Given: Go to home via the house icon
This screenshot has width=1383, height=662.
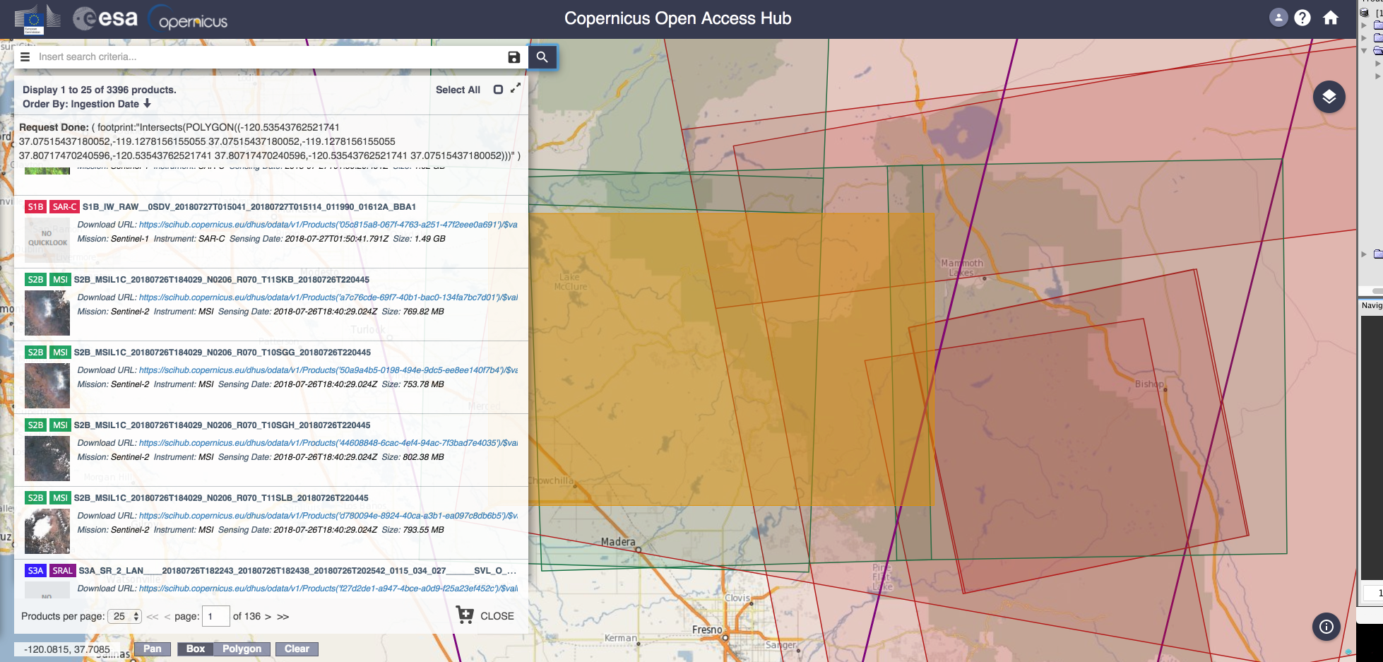Looking at the screenshot, I should pyautogui.click(x=1331, y=18).
